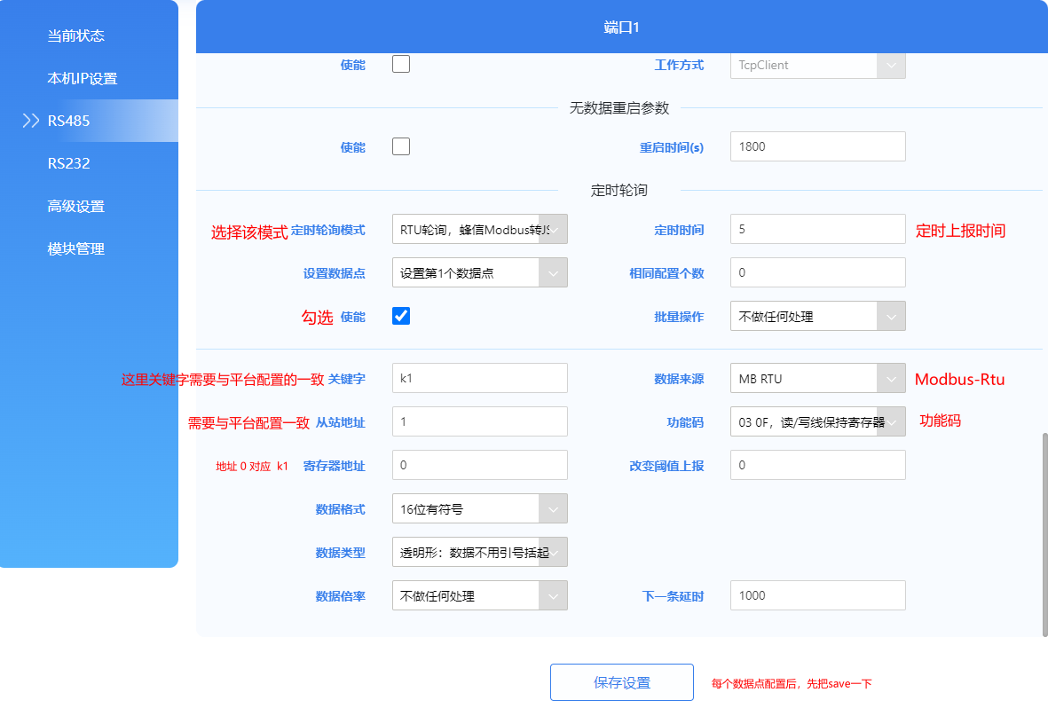This screenshot has width=1048, height=708.
Task: Select 高级设置 sidebar item
Action: [76, 206]
